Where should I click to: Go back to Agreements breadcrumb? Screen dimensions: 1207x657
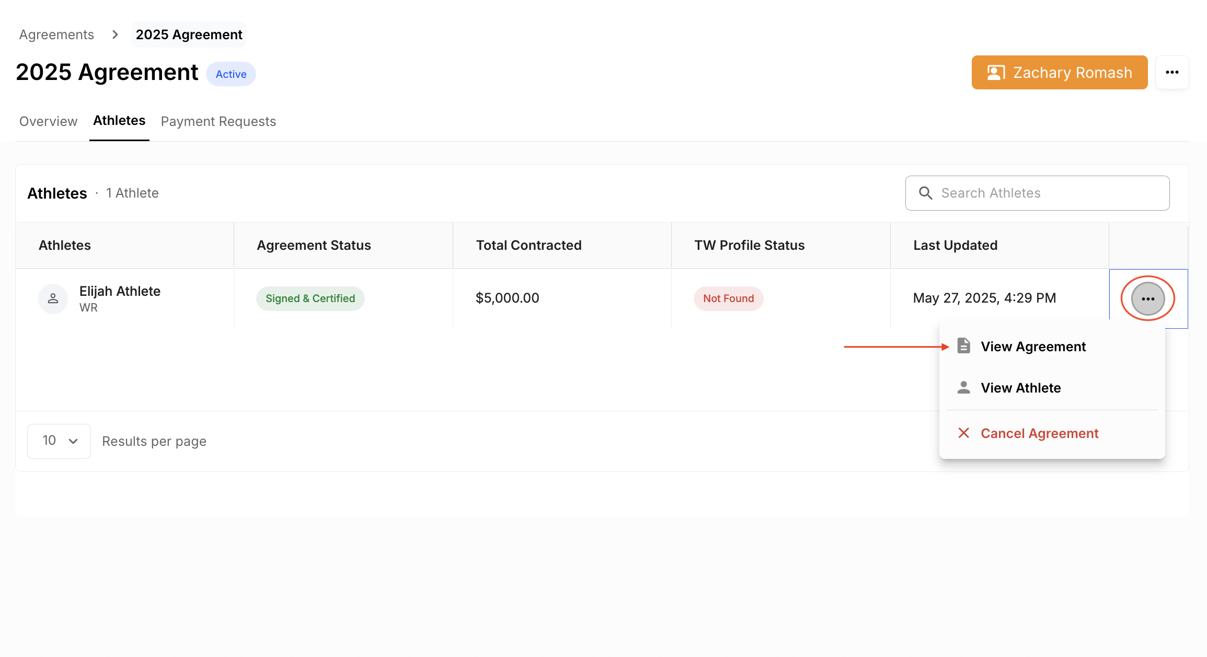(x=56, y=34)
